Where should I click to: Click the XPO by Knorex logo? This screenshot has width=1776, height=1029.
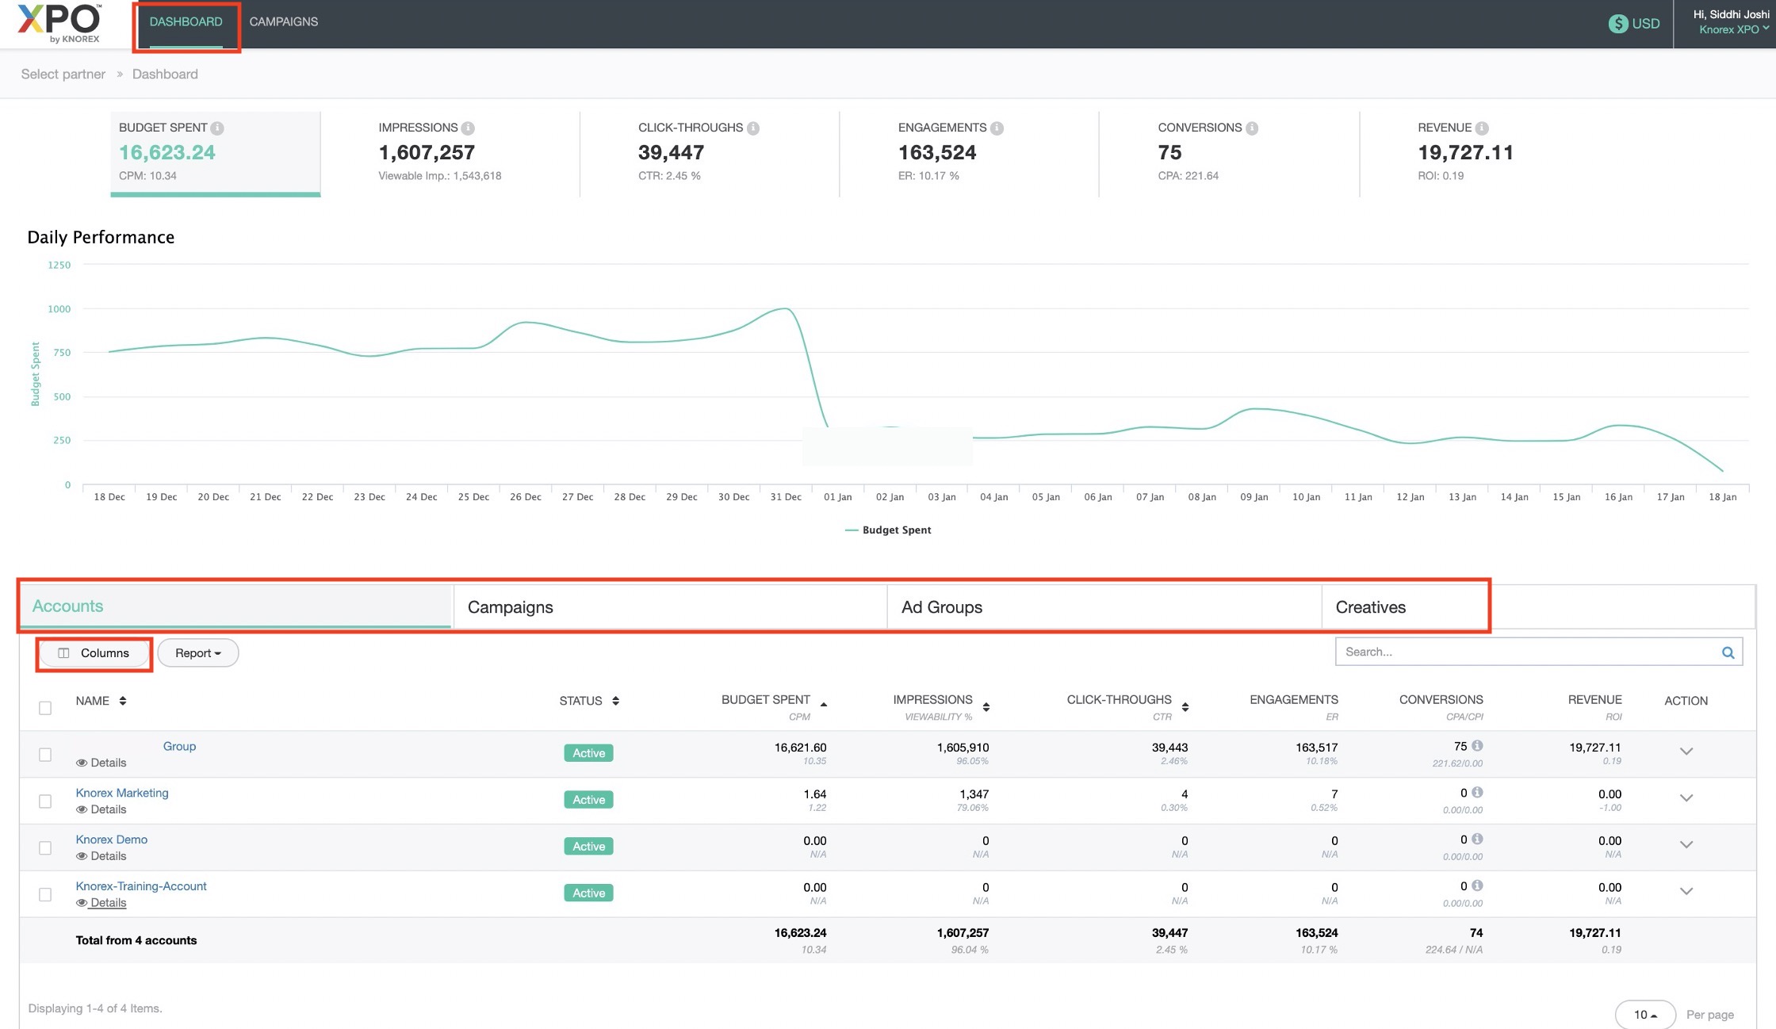click(x=60, y=23)
